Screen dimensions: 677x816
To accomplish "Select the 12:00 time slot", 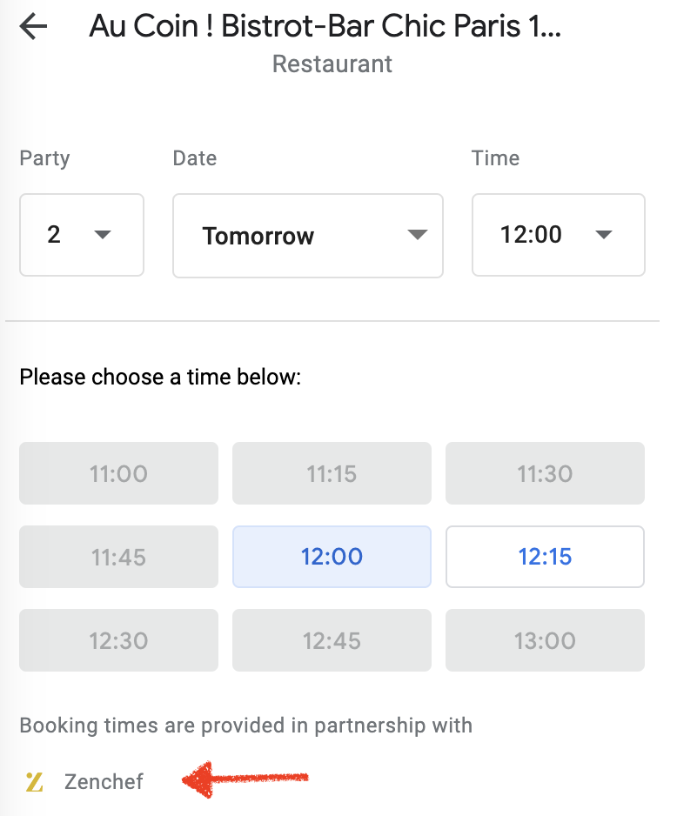I will (x=332, y=557).
